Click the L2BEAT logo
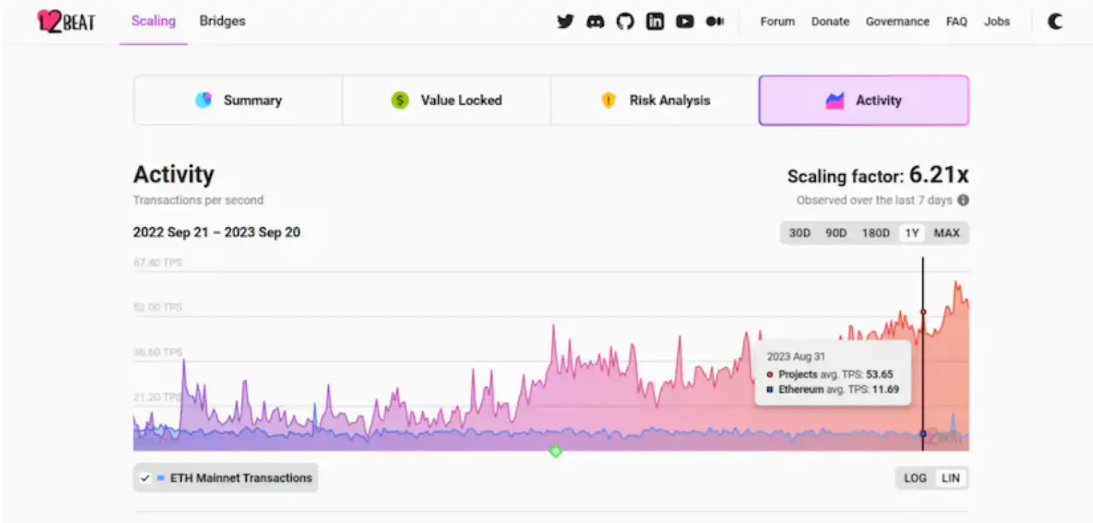1093x523 pixels. (66, 22)
